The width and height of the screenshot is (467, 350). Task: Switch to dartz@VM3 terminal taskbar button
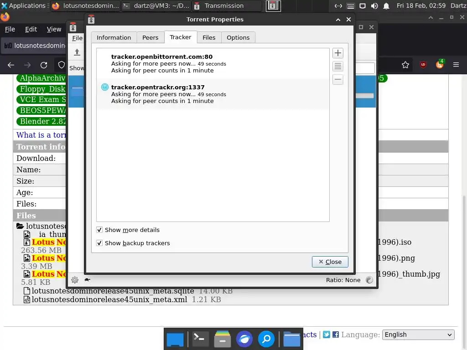[157, 5]
